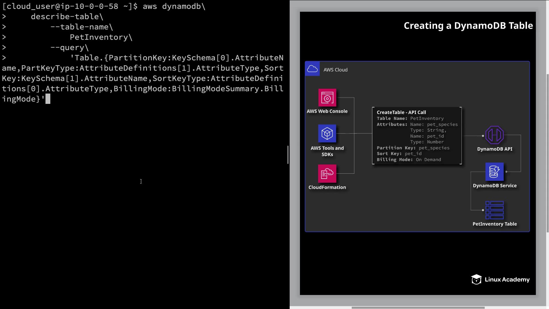549x309 pixels.
Task: Click the vertical scrollbar on right edge
Action: point(547,153)
